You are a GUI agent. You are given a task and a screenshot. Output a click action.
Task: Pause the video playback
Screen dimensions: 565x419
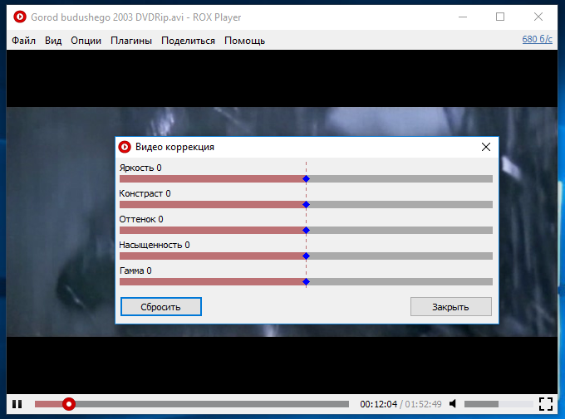click(x=17, y=404)
